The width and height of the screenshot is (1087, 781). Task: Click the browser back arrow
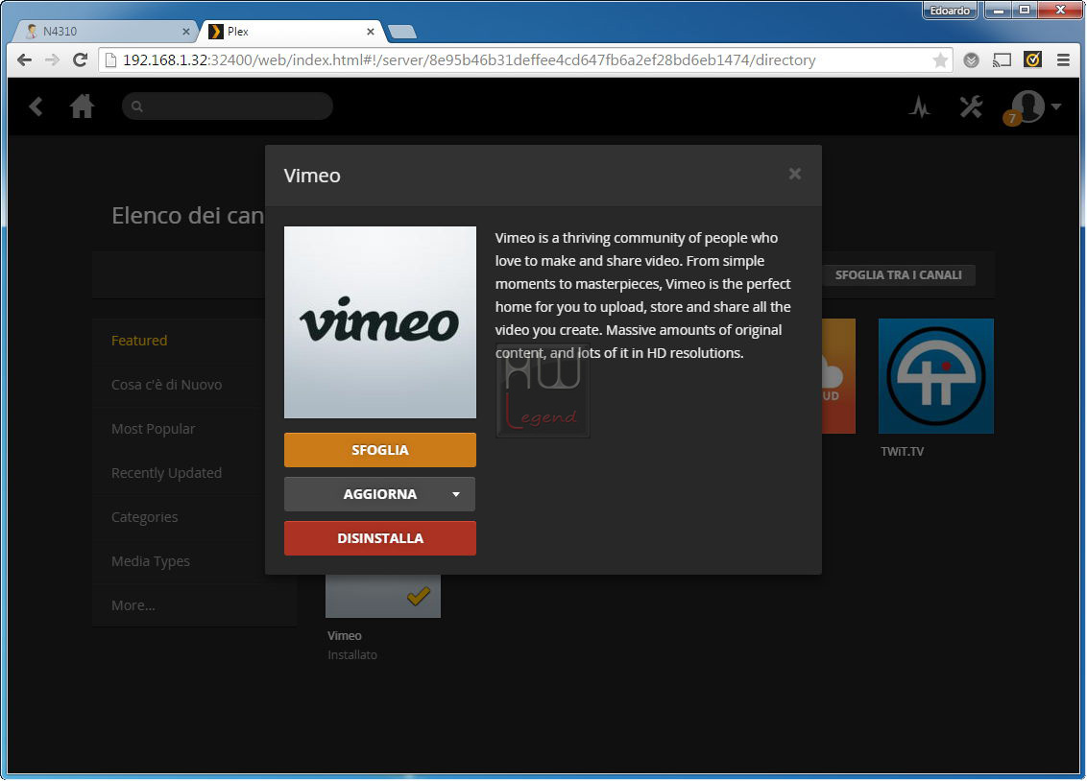(24, 60)
